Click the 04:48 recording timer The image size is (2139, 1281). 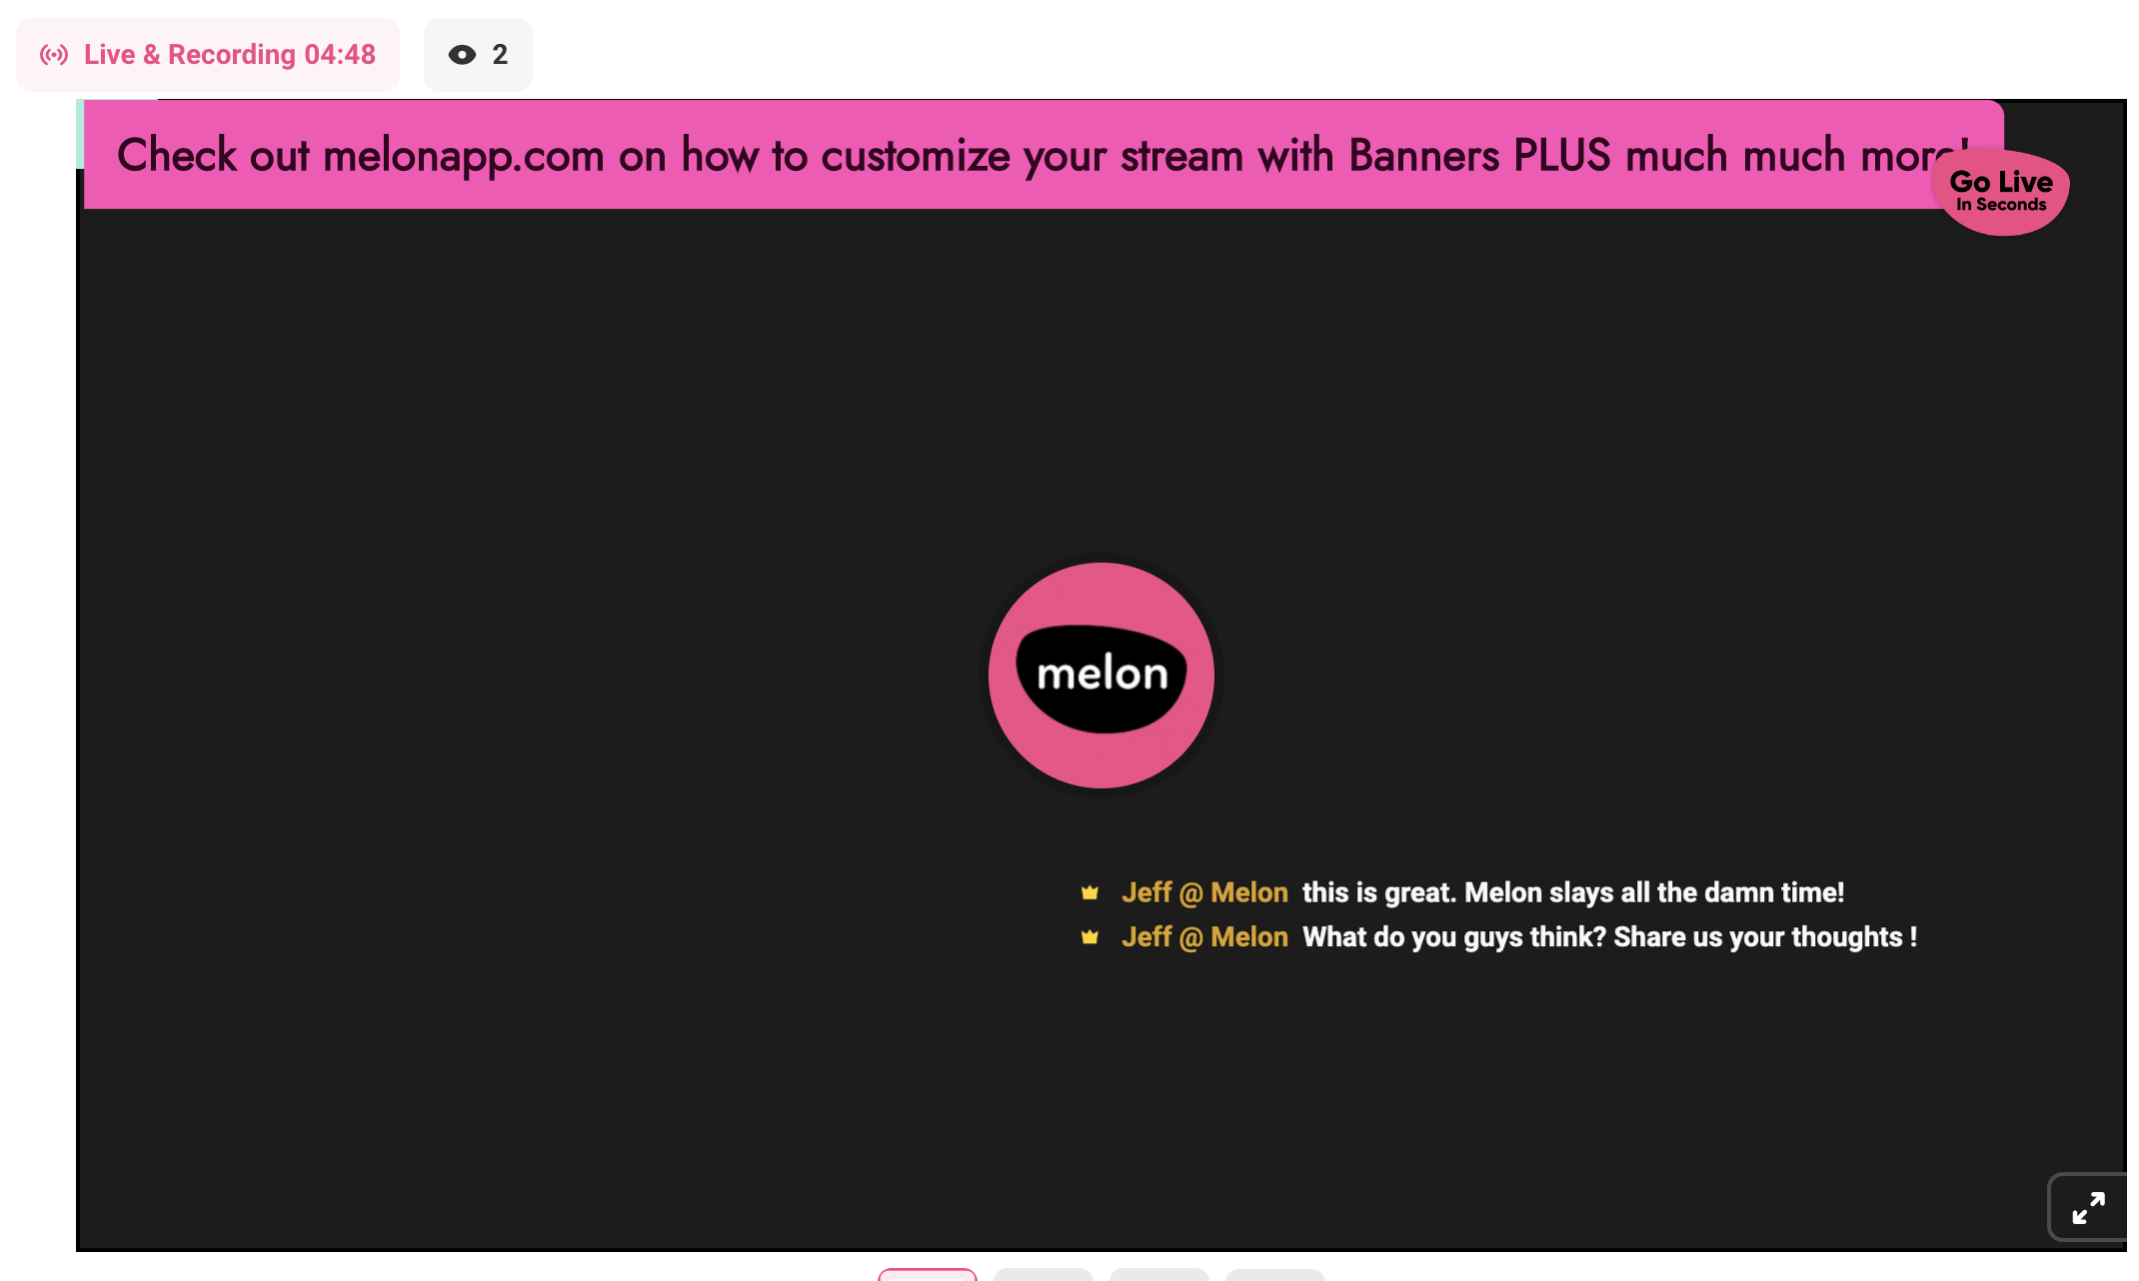(340, 55)
